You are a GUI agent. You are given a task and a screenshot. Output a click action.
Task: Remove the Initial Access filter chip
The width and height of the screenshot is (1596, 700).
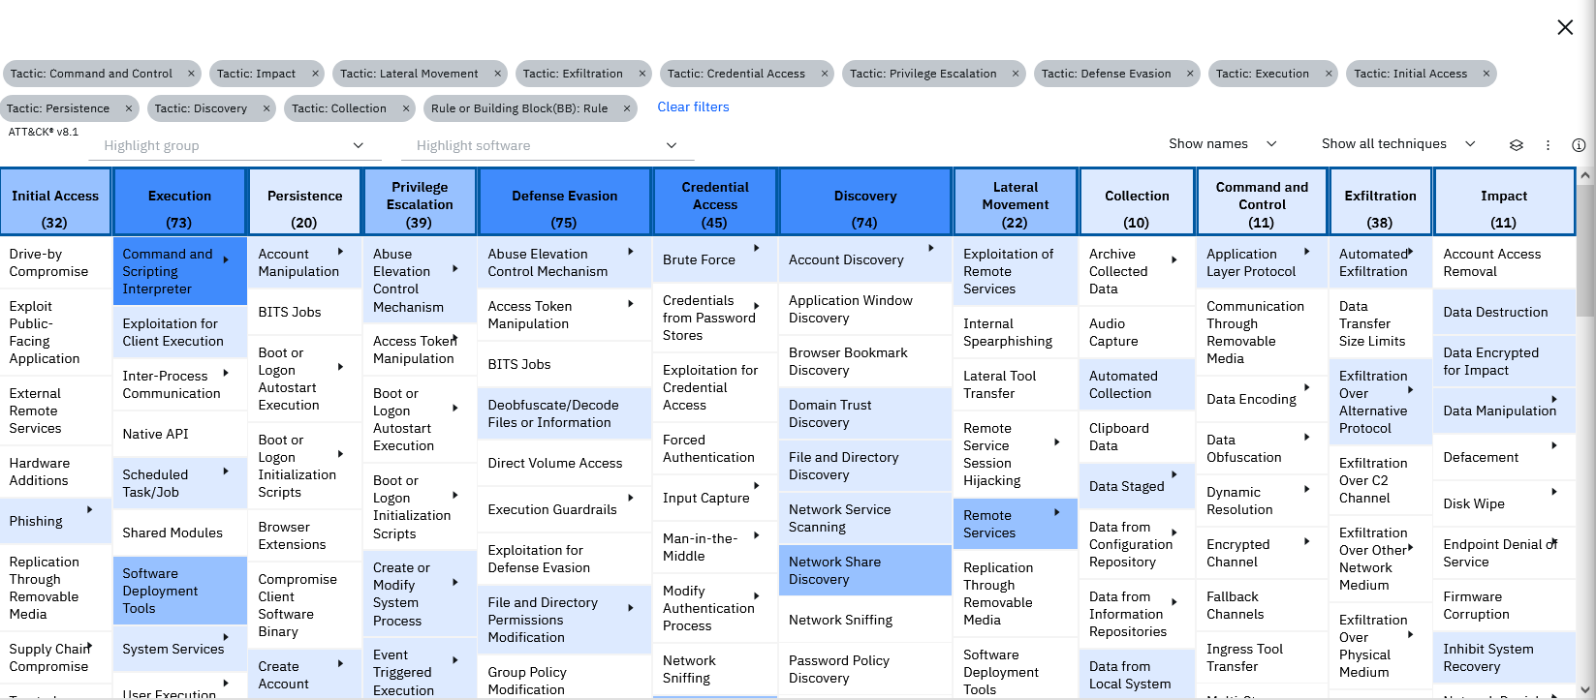[x=1486, y=74]
